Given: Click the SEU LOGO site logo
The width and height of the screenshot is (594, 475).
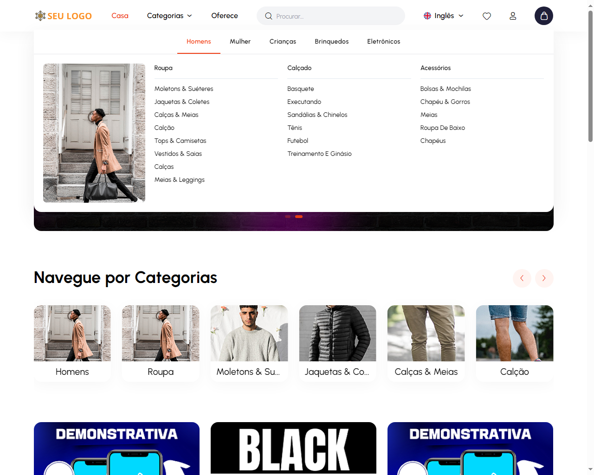Looking at the screenshot, I should point(64,16).
